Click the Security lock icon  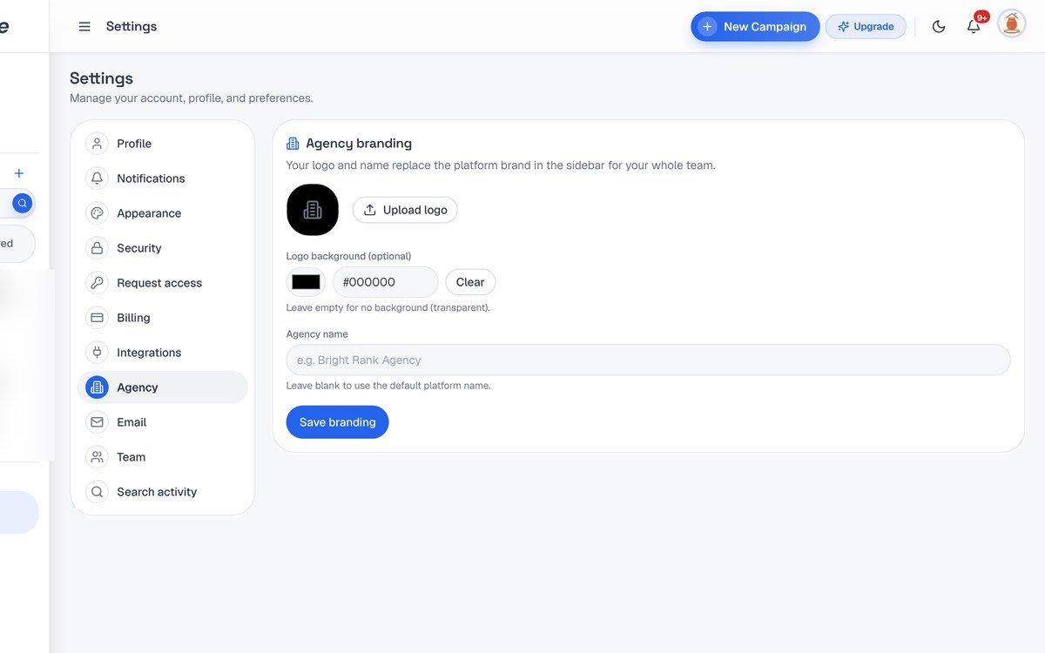click(x=97, y=248)
